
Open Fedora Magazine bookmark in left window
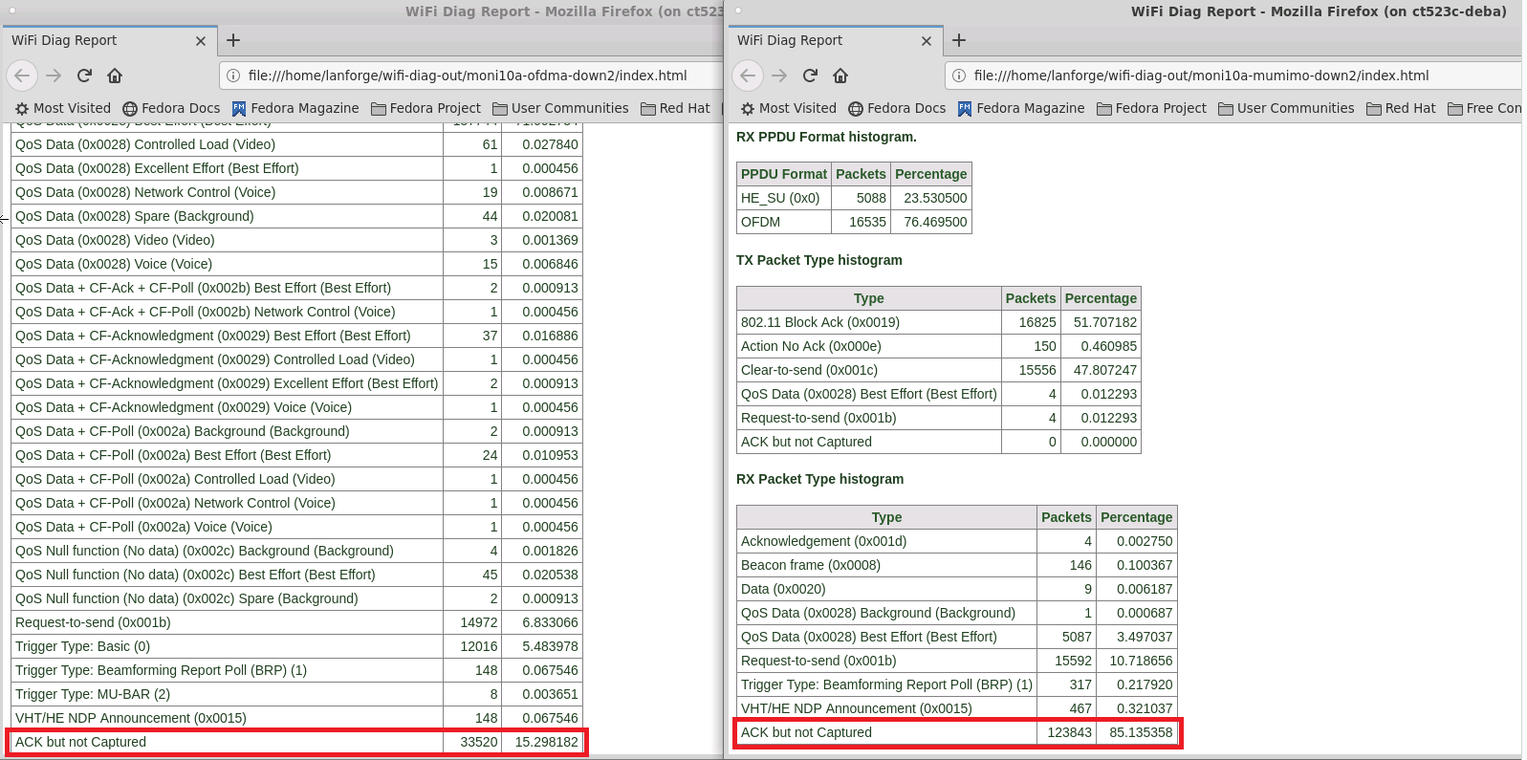click(x=295, y=108)
